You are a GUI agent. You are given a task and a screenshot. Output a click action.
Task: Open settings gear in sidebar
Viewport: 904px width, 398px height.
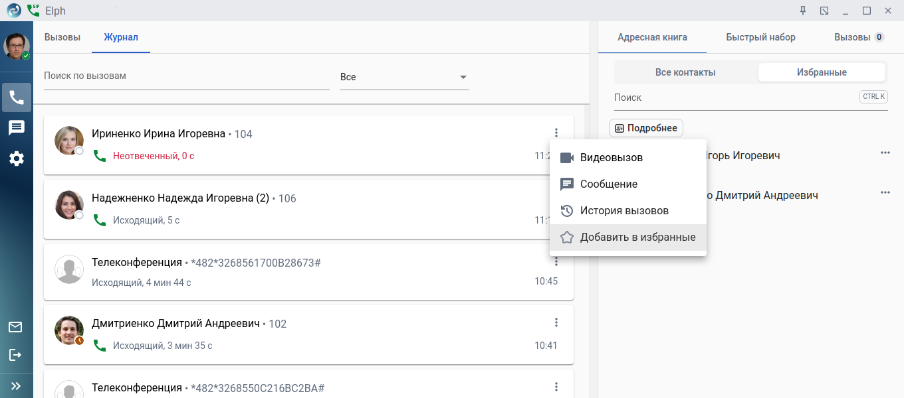point(17,159)
